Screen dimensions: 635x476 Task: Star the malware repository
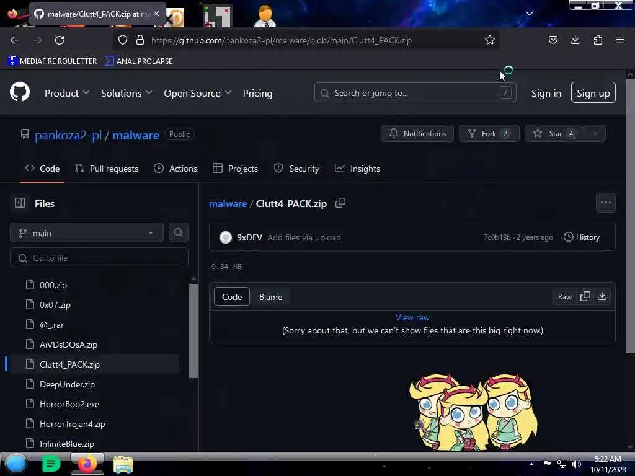coord(554,134)
